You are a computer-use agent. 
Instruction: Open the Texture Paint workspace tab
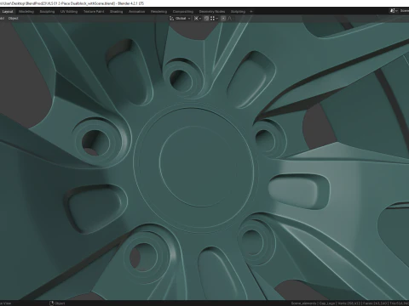94,12
